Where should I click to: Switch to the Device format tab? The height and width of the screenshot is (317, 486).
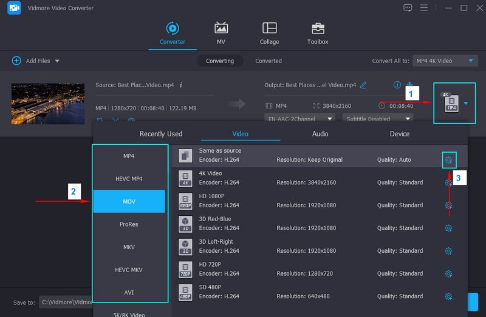point(400,134)
